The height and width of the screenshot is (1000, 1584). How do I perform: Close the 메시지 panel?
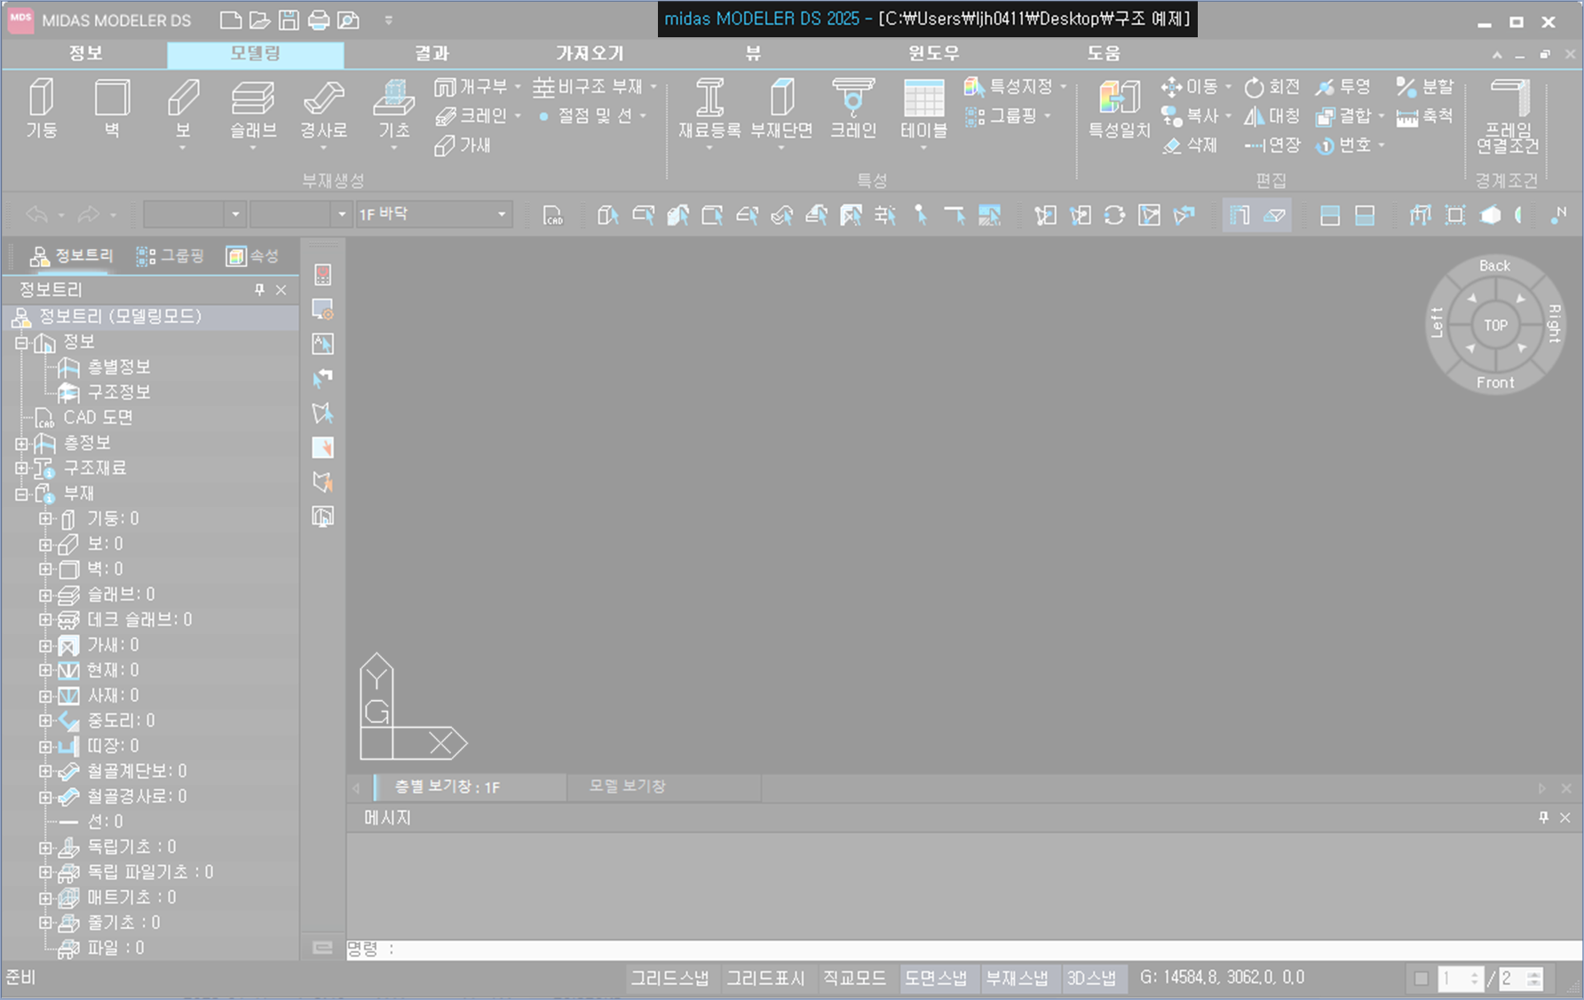click(x=1565, y=817)
